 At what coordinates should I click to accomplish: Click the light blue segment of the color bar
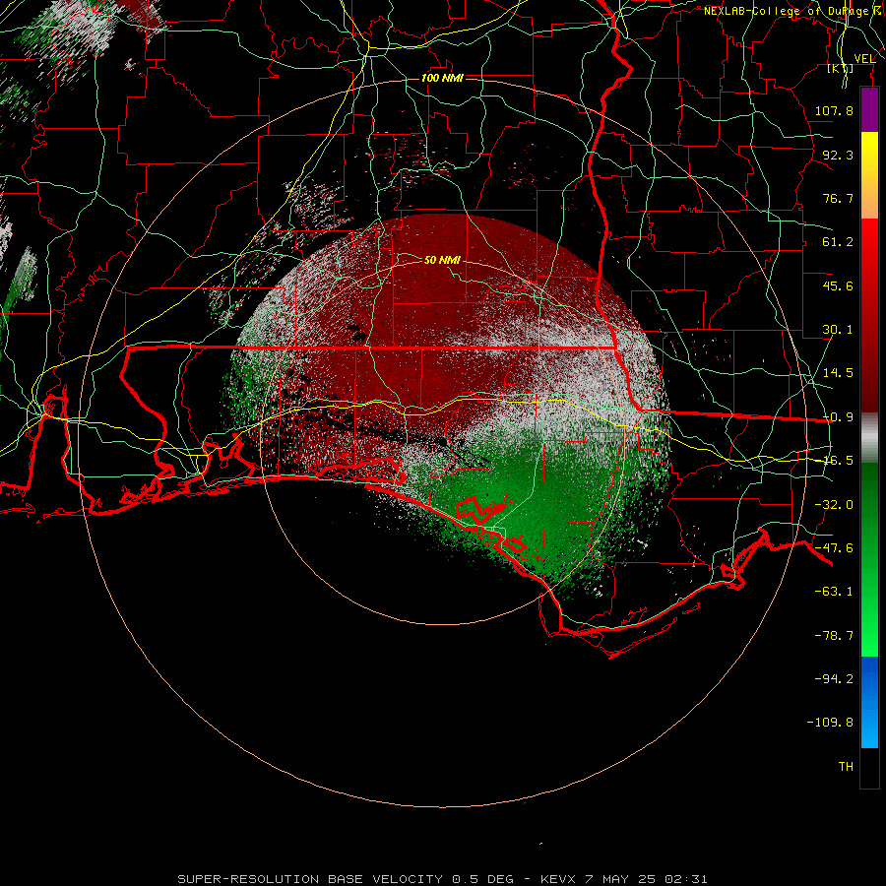(869, 702)
